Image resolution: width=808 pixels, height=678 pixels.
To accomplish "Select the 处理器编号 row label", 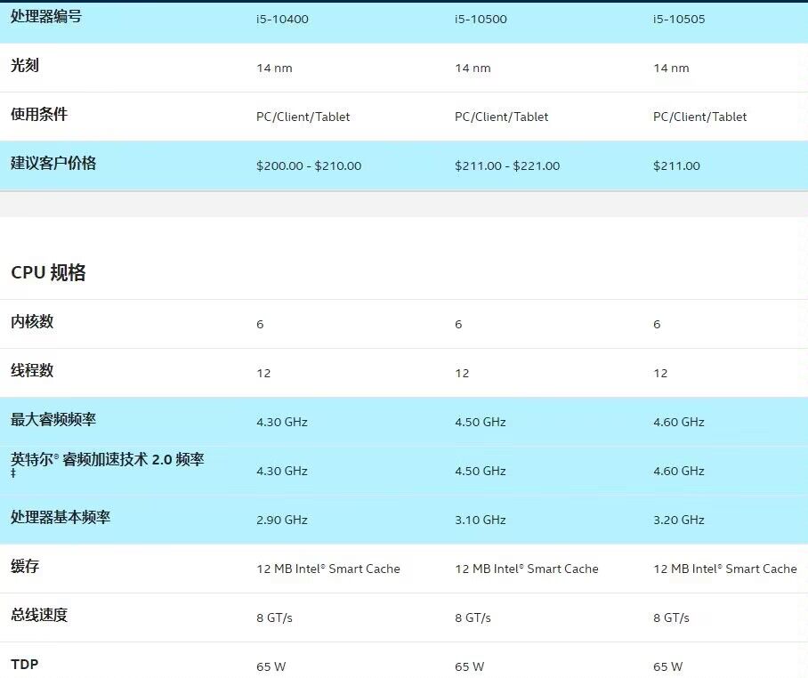I will click(46, 17).
